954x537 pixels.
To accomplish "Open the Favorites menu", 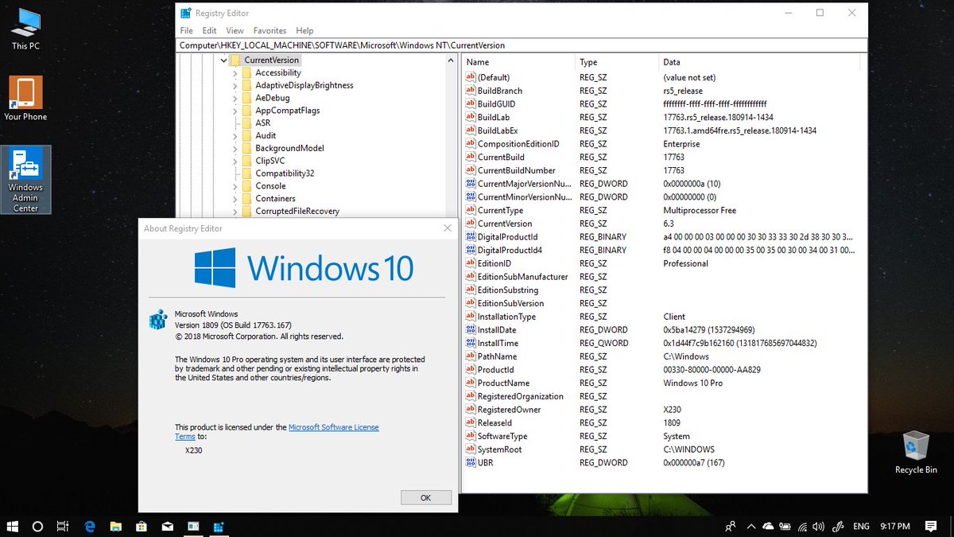I will [270, 30].
